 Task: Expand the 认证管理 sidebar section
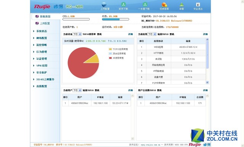tap(42, 58)
